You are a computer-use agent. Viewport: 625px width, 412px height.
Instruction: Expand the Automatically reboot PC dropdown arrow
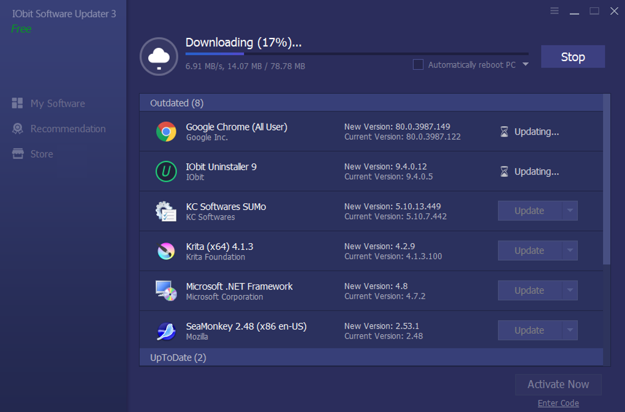pos(525,64)
